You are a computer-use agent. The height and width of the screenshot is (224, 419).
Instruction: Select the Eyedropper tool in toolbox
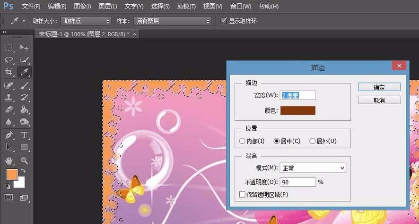tap(24, 72)
